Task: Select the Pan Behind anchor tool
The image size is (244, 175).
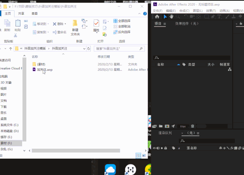Action: (198, 16)
